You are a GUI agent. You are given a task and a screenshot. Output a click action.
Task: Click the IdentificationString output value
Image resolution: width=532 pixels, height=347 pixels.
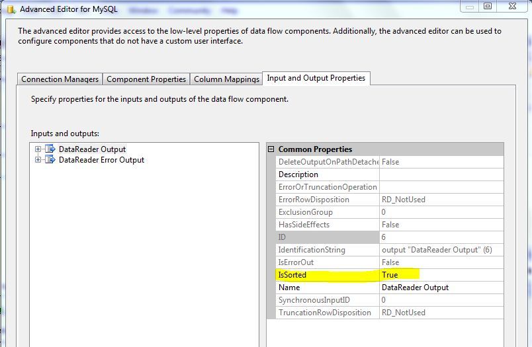441,250
